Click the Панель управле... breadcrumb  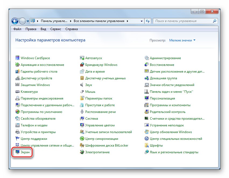click(54, 21)
